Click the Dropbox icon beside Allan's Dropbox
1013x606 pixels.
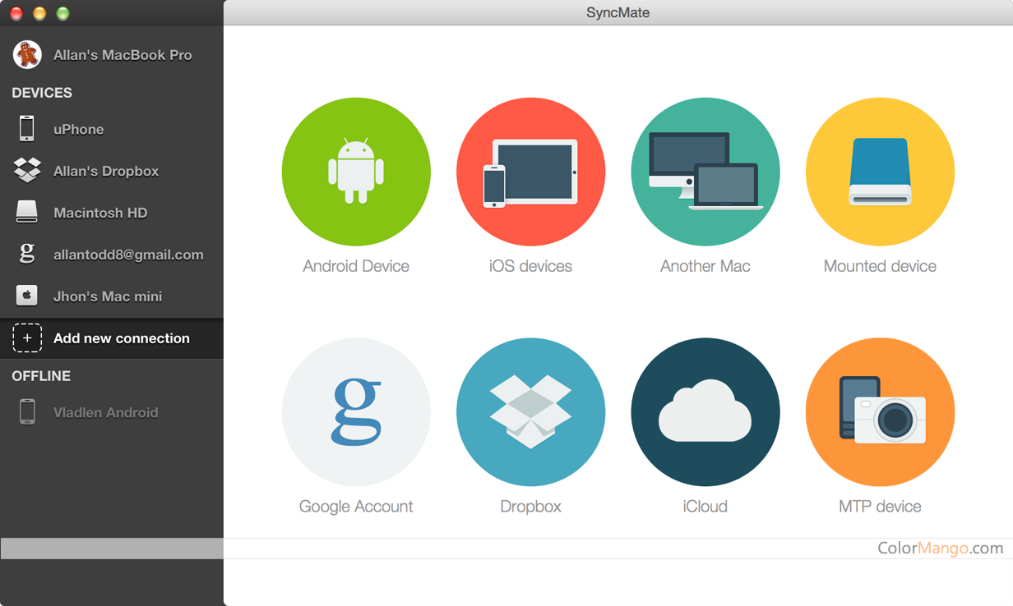click(x=27, y=171)
